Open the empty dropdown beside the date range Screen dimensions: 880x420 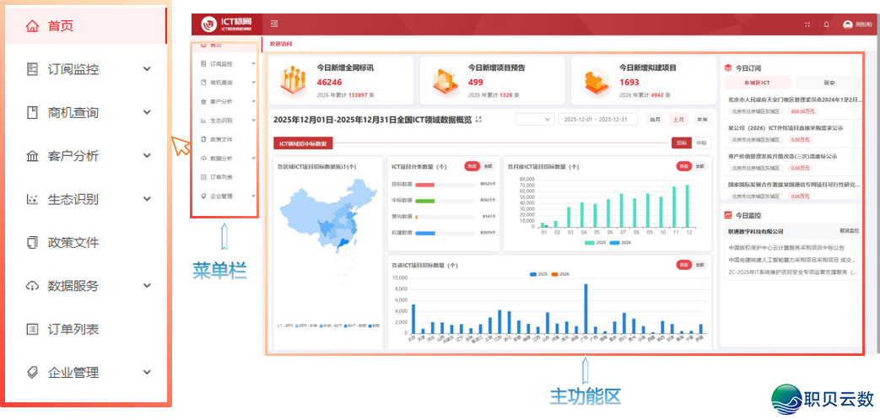click(x=534, y=120)
